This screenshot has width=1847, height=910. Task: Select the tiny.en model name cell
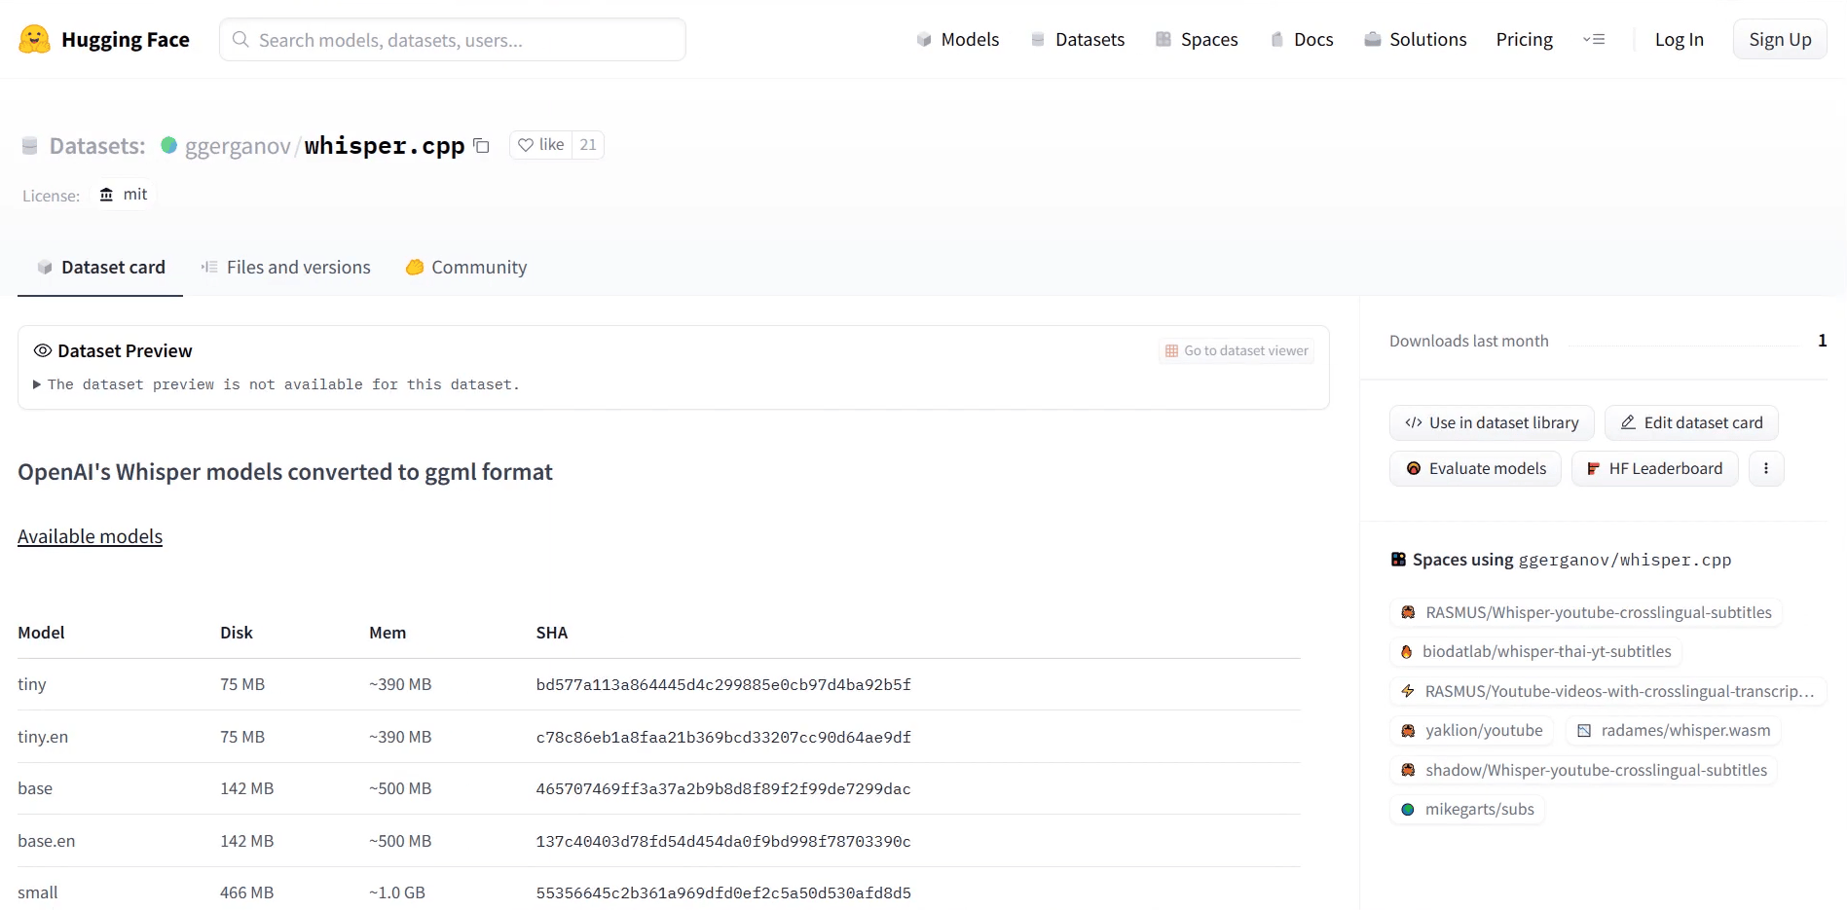(43, 737)
